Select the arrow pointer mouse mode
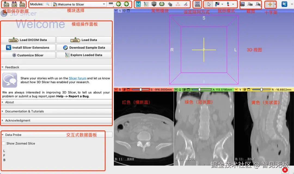Viewport: 294px width, 174px height. (209, 4)
